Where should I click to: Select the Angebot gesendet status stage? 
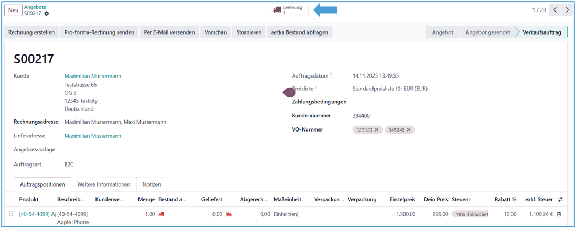[x=487, y=32]
